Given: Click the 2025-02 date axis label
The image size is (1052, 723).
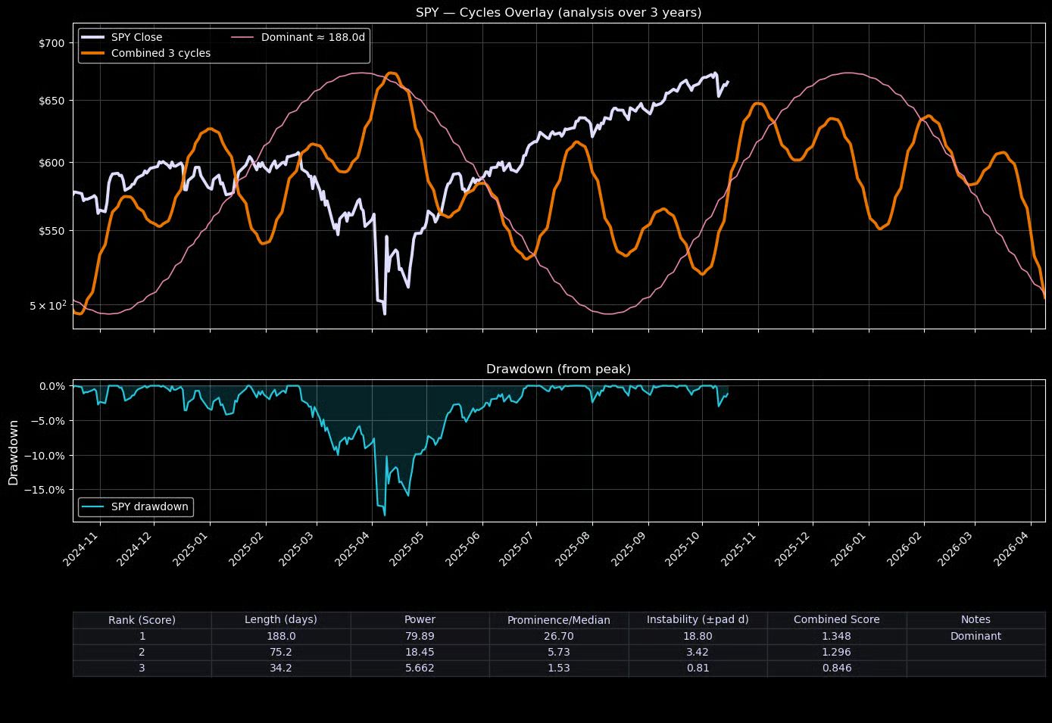Looking at the screenshot, I should coord(247,548).
